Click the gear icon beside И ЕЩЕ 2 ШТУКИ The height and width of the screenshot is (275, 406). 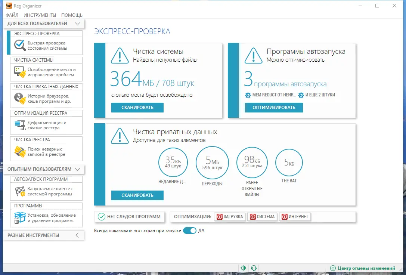(x=301, y=95)
